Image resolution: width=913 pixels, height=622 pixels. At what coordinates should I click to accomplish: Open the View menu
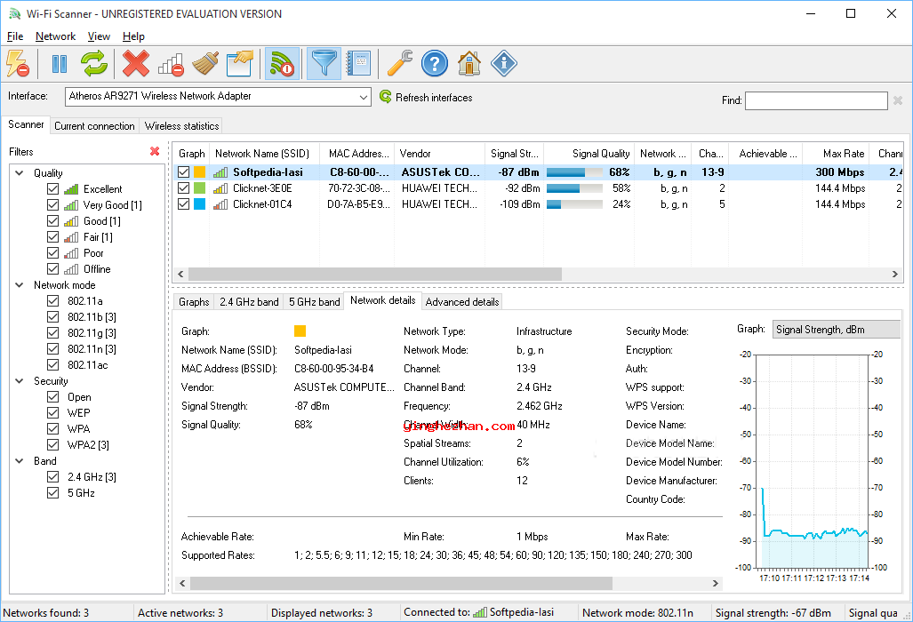pos(99,36)
